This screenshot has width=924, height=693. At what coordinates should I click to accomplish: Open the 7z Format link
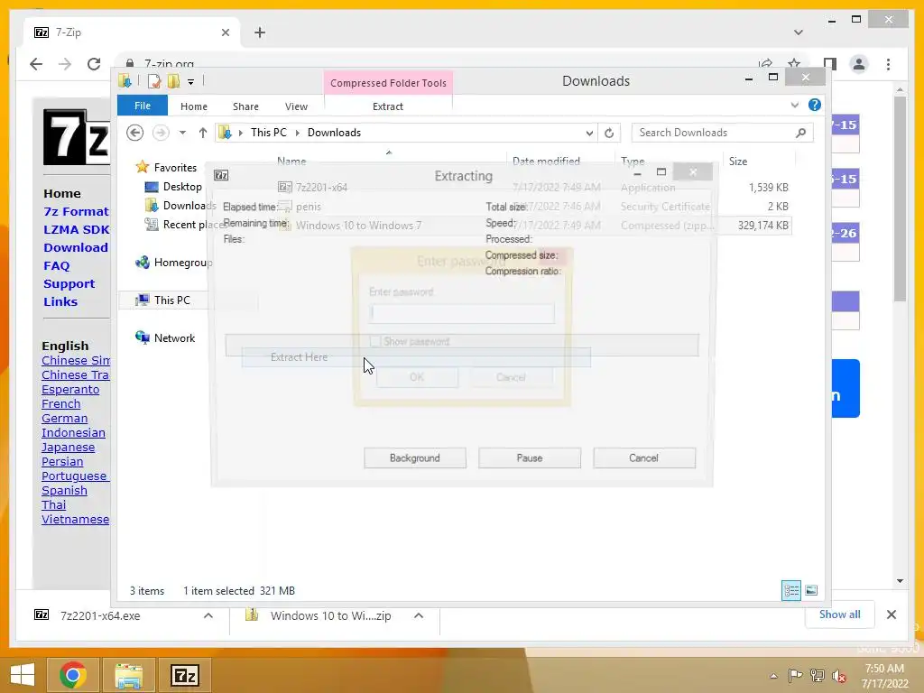click(x=76, y=211)
